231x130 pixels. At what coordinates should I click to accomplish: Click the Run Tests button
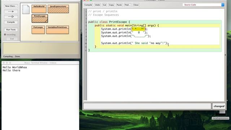click(x=11, y=30)
